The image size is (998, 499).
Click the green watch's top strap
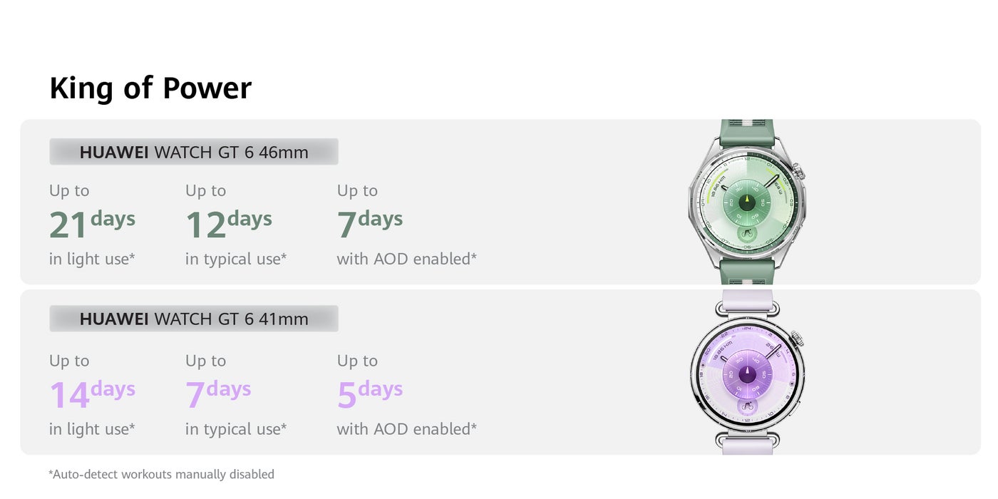click(746, 133)
